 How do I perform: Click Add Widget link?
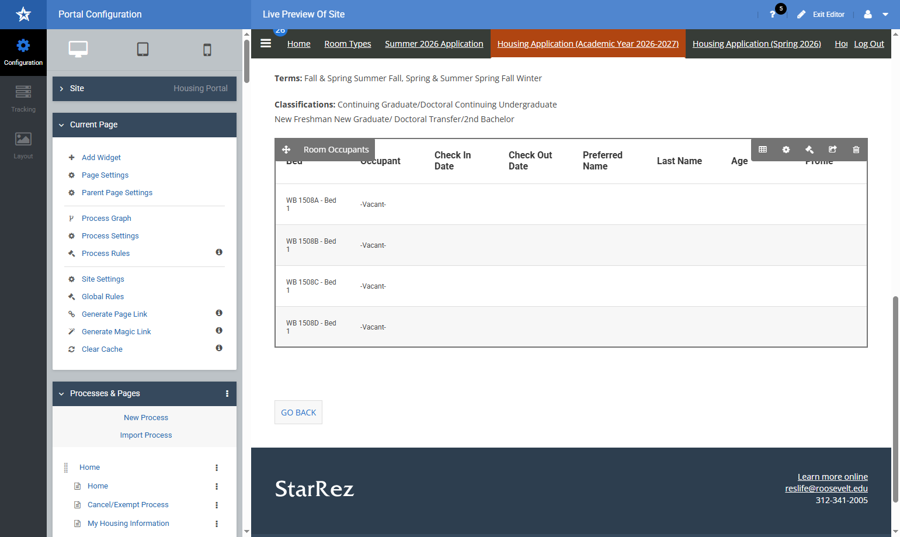[x=101, y=158]
